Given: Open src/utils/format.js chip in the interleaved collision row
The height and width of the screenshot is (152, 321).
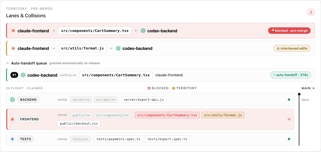Looking at the screenshot, I should tap(82, 48).
